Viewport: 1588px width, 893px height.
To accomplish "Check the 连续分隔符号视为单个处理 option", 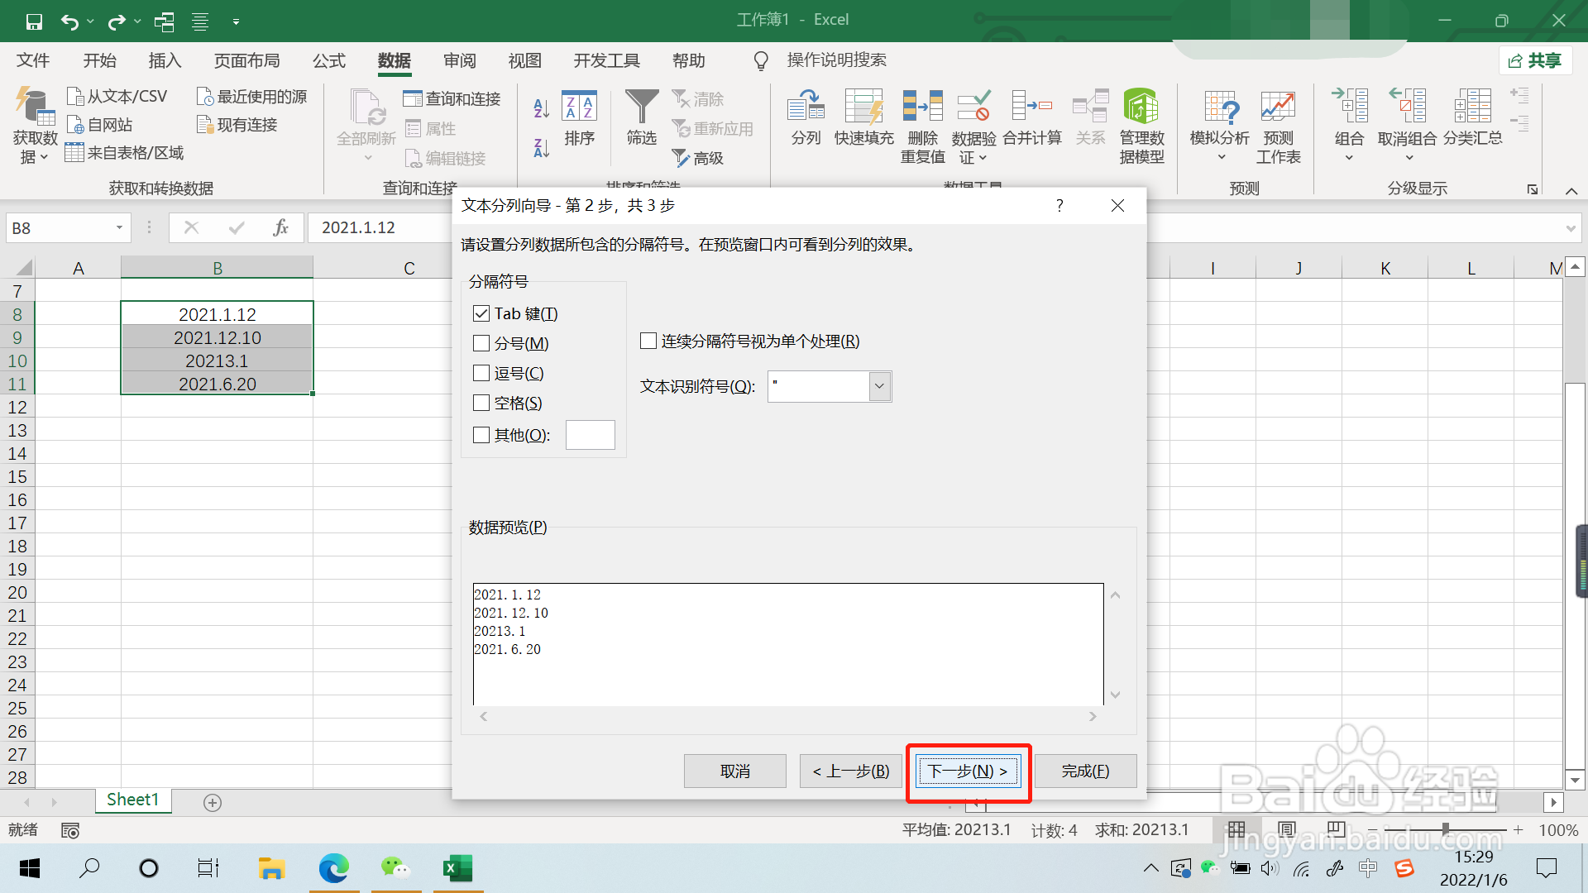I will (x=648, y=341).
